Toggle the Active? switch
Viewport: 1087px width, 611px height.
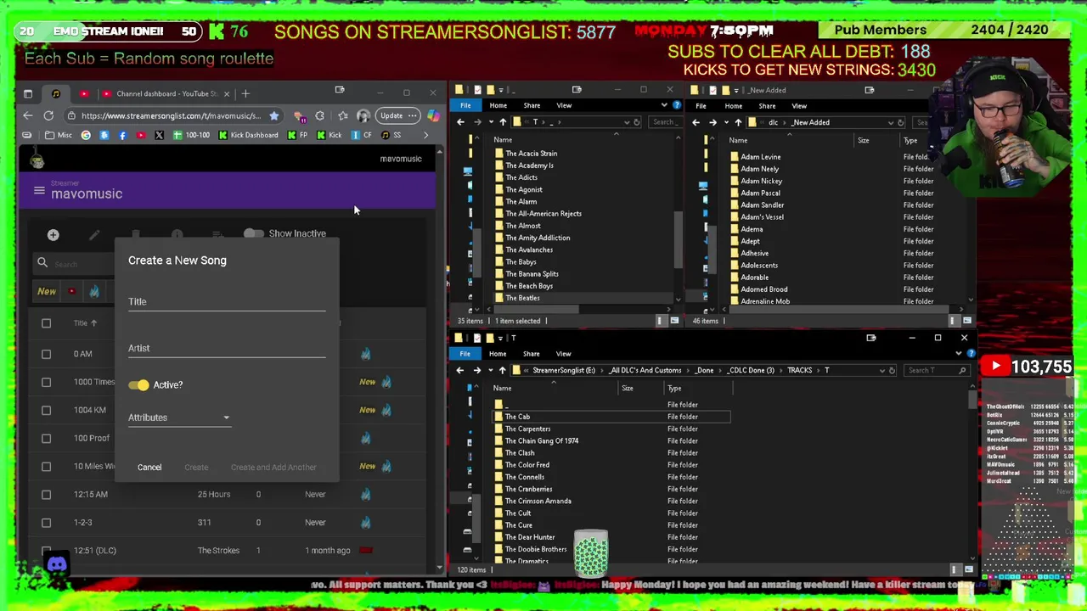point(139,385)
